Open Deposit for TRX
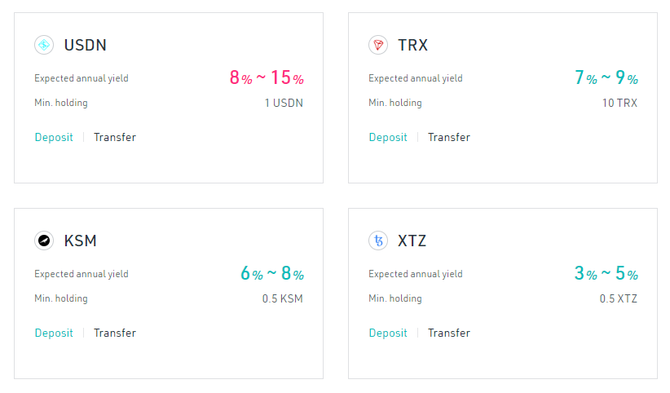The width and height of the screenshot is (670, 393). pos(388,137)
